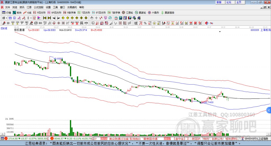Open the 板块 sector view
Screen dimensions: 271x146
coord(17,13)
